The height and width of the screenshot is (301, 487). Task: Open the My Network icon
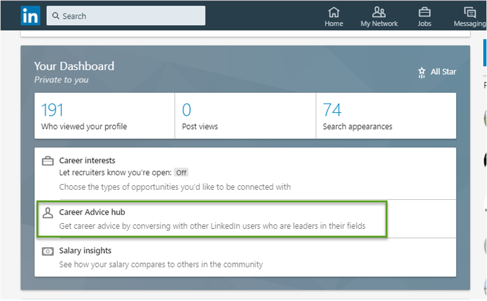[379, 12]
